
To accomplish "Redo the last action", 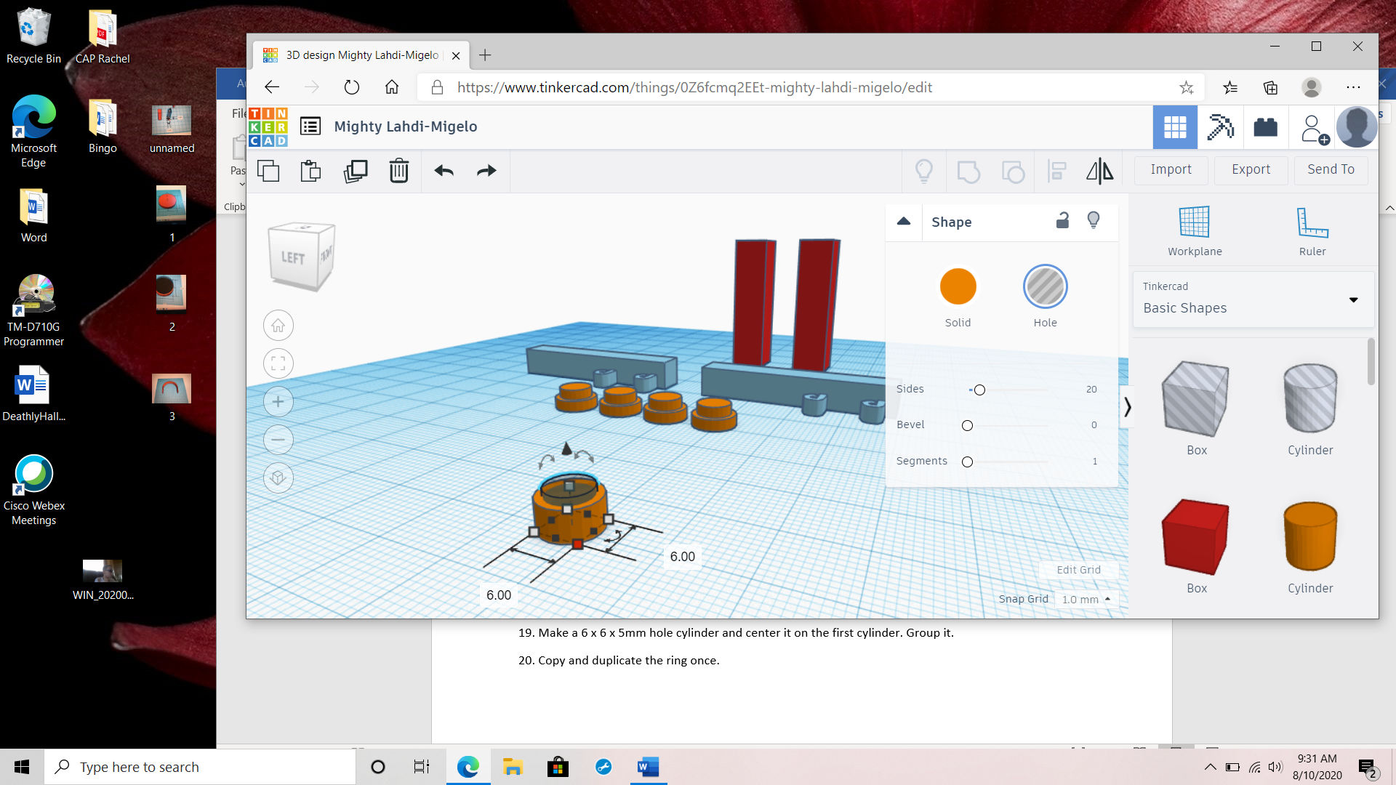I will click(486, 171).
